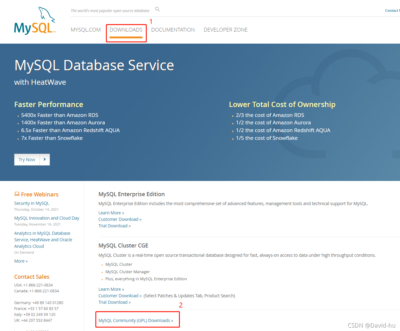
Task: Open the Contact link in the header
Action: 392,11
